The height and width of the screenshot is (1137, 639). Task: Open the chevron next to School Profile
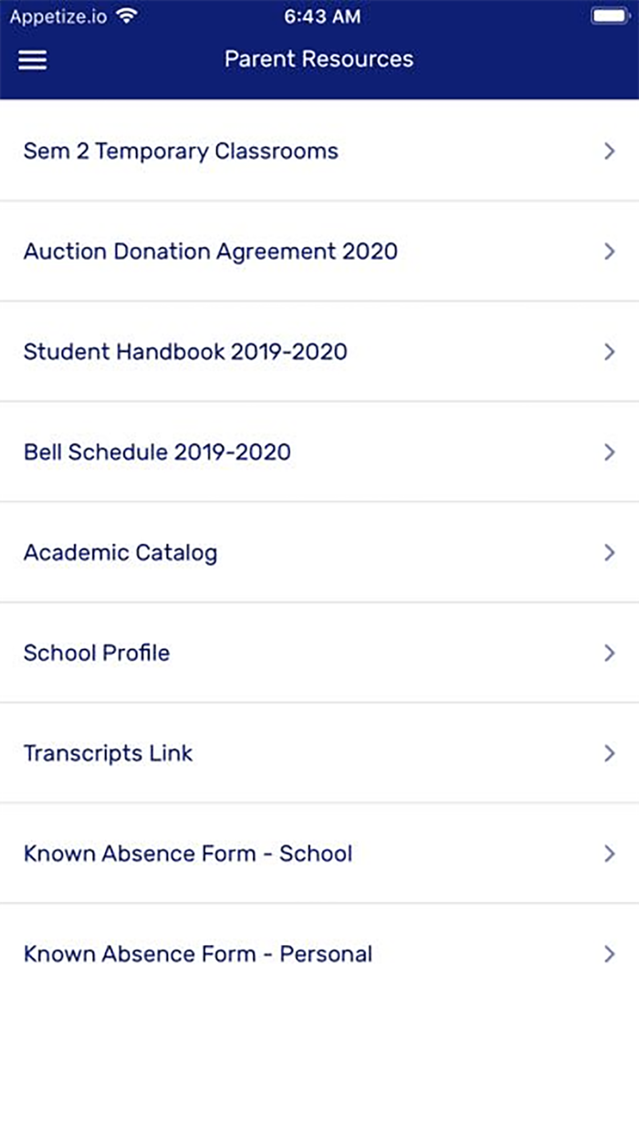point(610,653)
